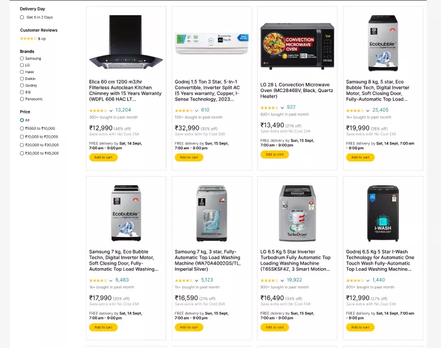Open the Godrej split AC product image
Screen dimensions: 441x348
coord(211,43)
